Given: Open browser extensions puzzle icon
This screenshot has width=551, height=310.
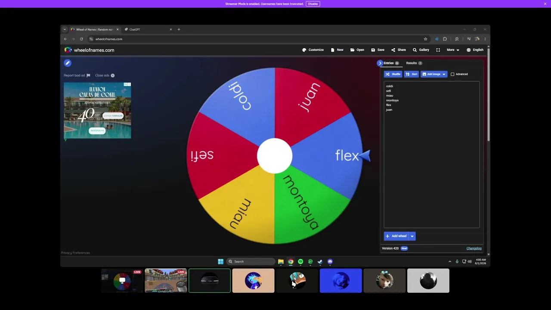Looking at the screenshot, I should (x=445, y=39).
